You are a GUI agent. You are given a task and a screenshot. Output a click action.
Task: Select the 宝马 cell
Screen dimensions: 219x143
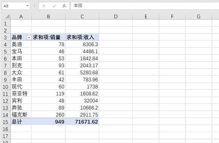click(21, 51)
